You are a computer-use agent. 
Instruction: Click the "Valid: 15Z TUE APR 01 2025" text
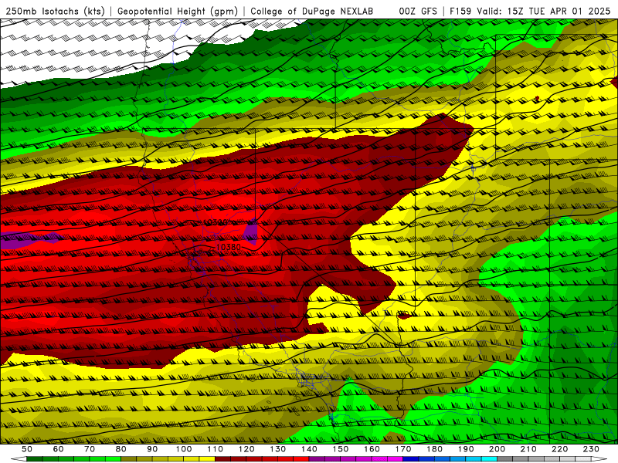tap(544, 12)
